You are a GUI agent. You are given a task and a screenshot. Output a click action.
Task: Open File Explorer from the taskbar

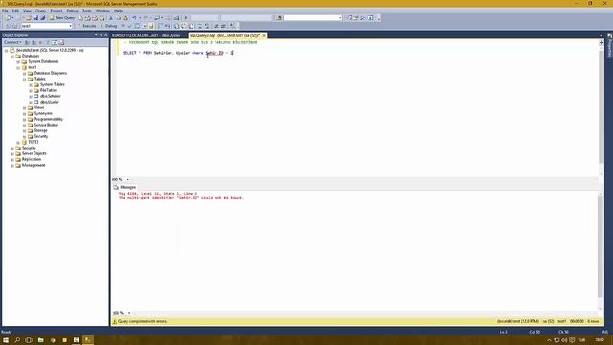[40, 340]
